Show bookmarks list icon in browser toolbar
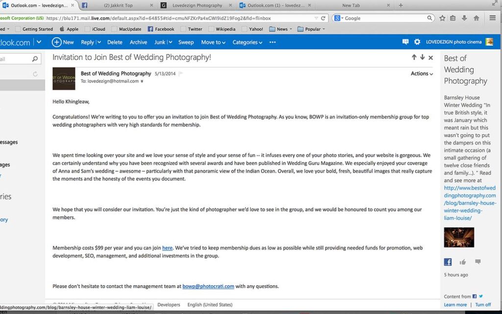The width and height of the screenshot is (502, 314). (x=452, y=18)
